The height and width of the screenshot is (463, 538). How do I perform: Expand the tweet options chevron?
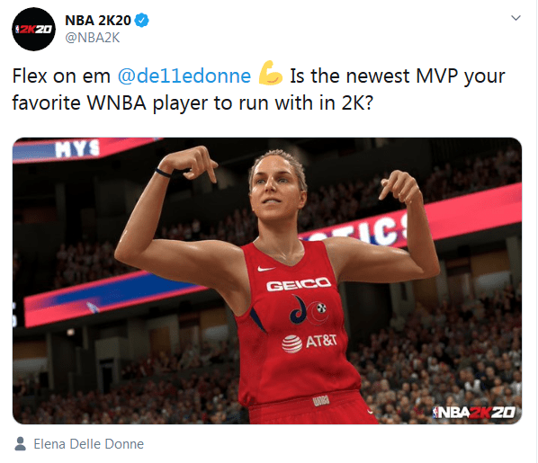pos(516,18)
